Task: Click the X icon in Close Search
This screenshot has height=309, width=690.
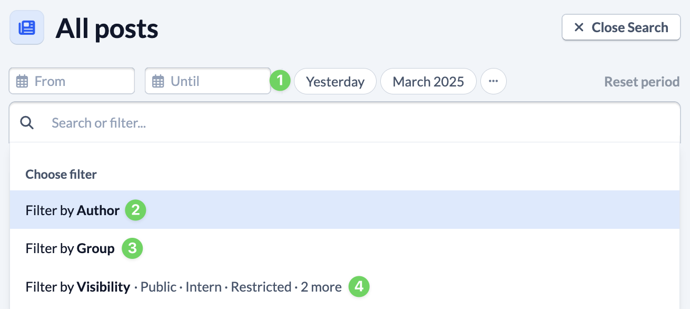Action: pos(579,27)
